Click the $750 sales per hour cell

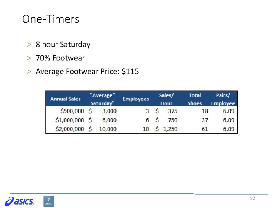coord(167,120)
